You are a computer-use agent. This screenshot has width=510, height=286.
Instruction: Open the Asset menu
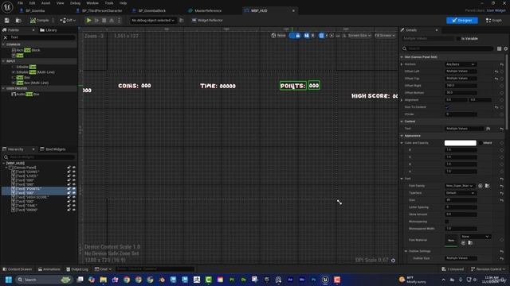point(45,3)
